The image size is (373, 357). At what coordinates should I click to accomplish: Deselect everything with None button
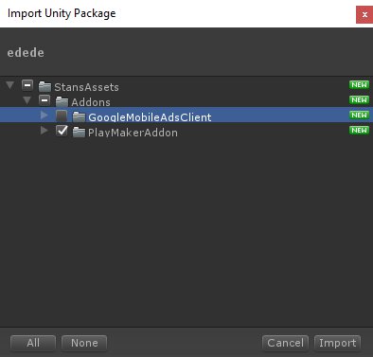coord(84,343)
